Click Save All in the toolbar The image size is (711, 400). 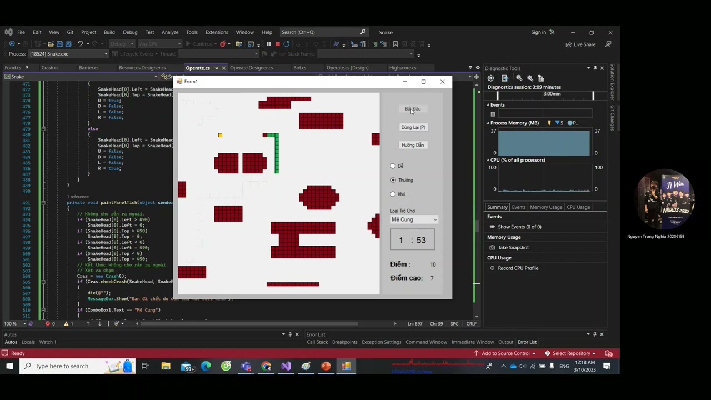(x=68, y=44)
